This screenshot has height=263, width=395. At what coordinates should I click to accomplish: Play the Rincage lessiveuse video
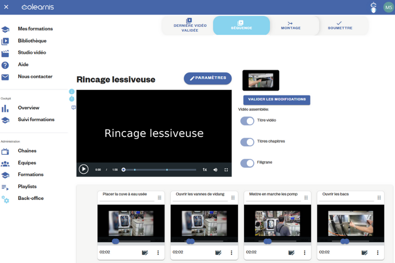point(83,169)
